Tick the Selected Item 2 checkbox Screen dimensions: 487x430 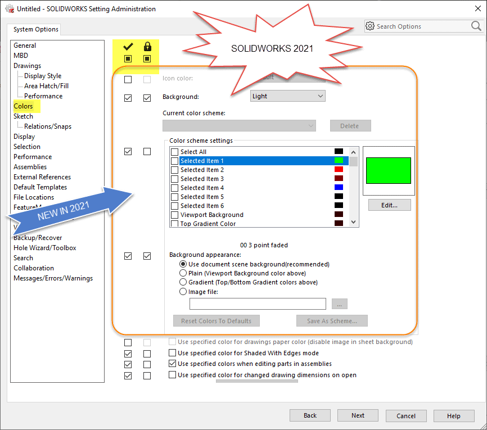tap(174, 170)
